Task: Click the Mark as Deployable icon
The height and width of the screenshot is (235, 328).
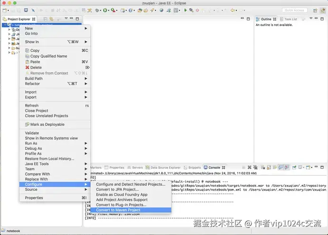Action: (27, 124)
